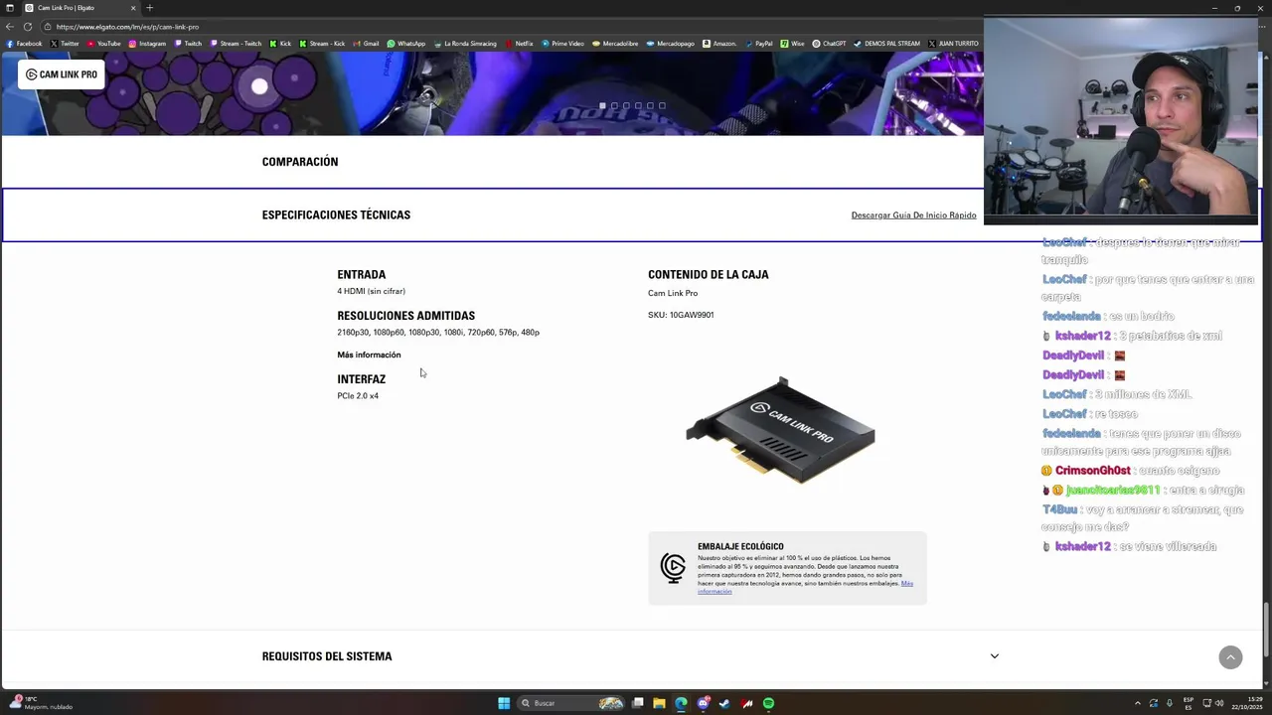Screen dimensions: 1272x715
Task: Open the Stream - Kick bookmark
Action: pyautogui.click(x=322, y=44)
